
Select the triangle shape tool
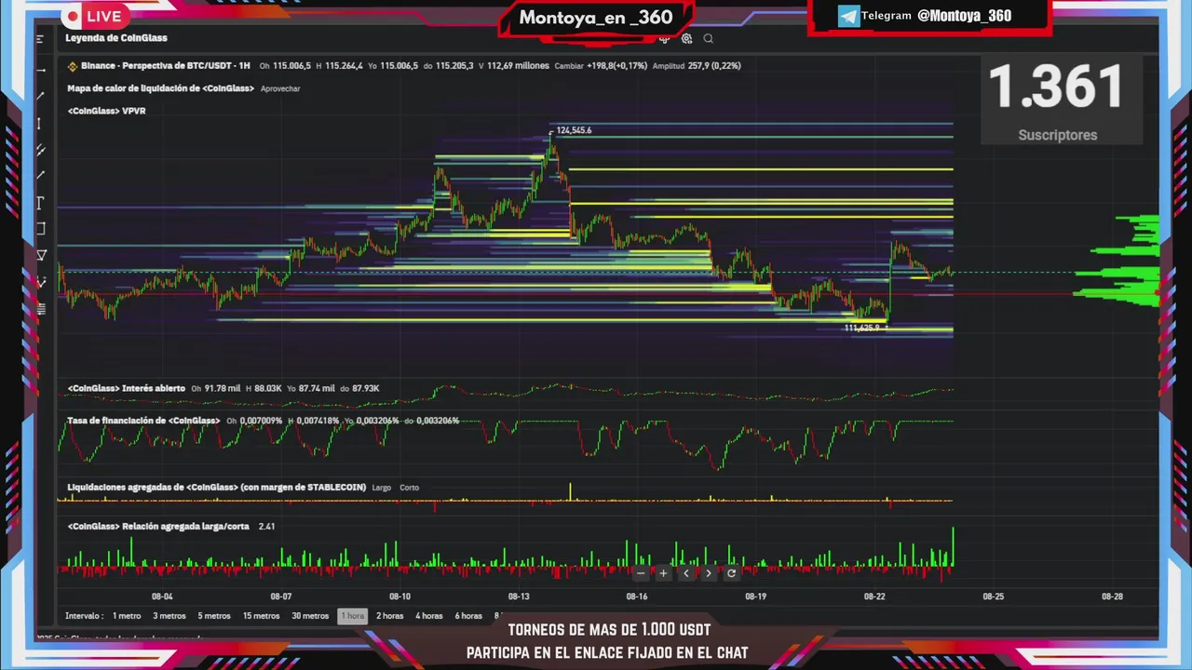pyautogui.click(x=41, y=255)
